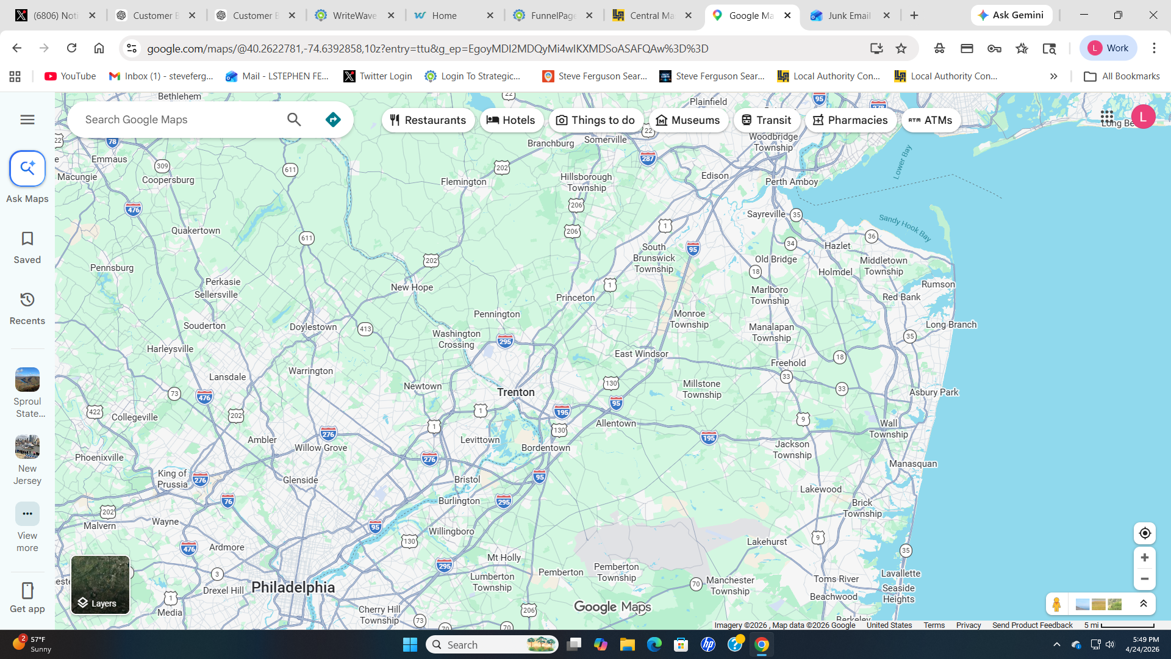Open the Google Maps hamburger menu
1171x659 pixels.
(x=27, y=120)
